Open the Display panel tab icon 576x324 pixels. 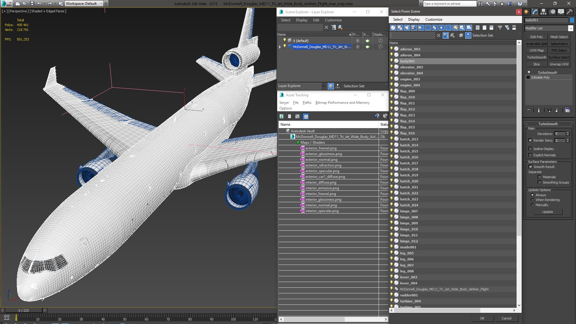point(561,12)
